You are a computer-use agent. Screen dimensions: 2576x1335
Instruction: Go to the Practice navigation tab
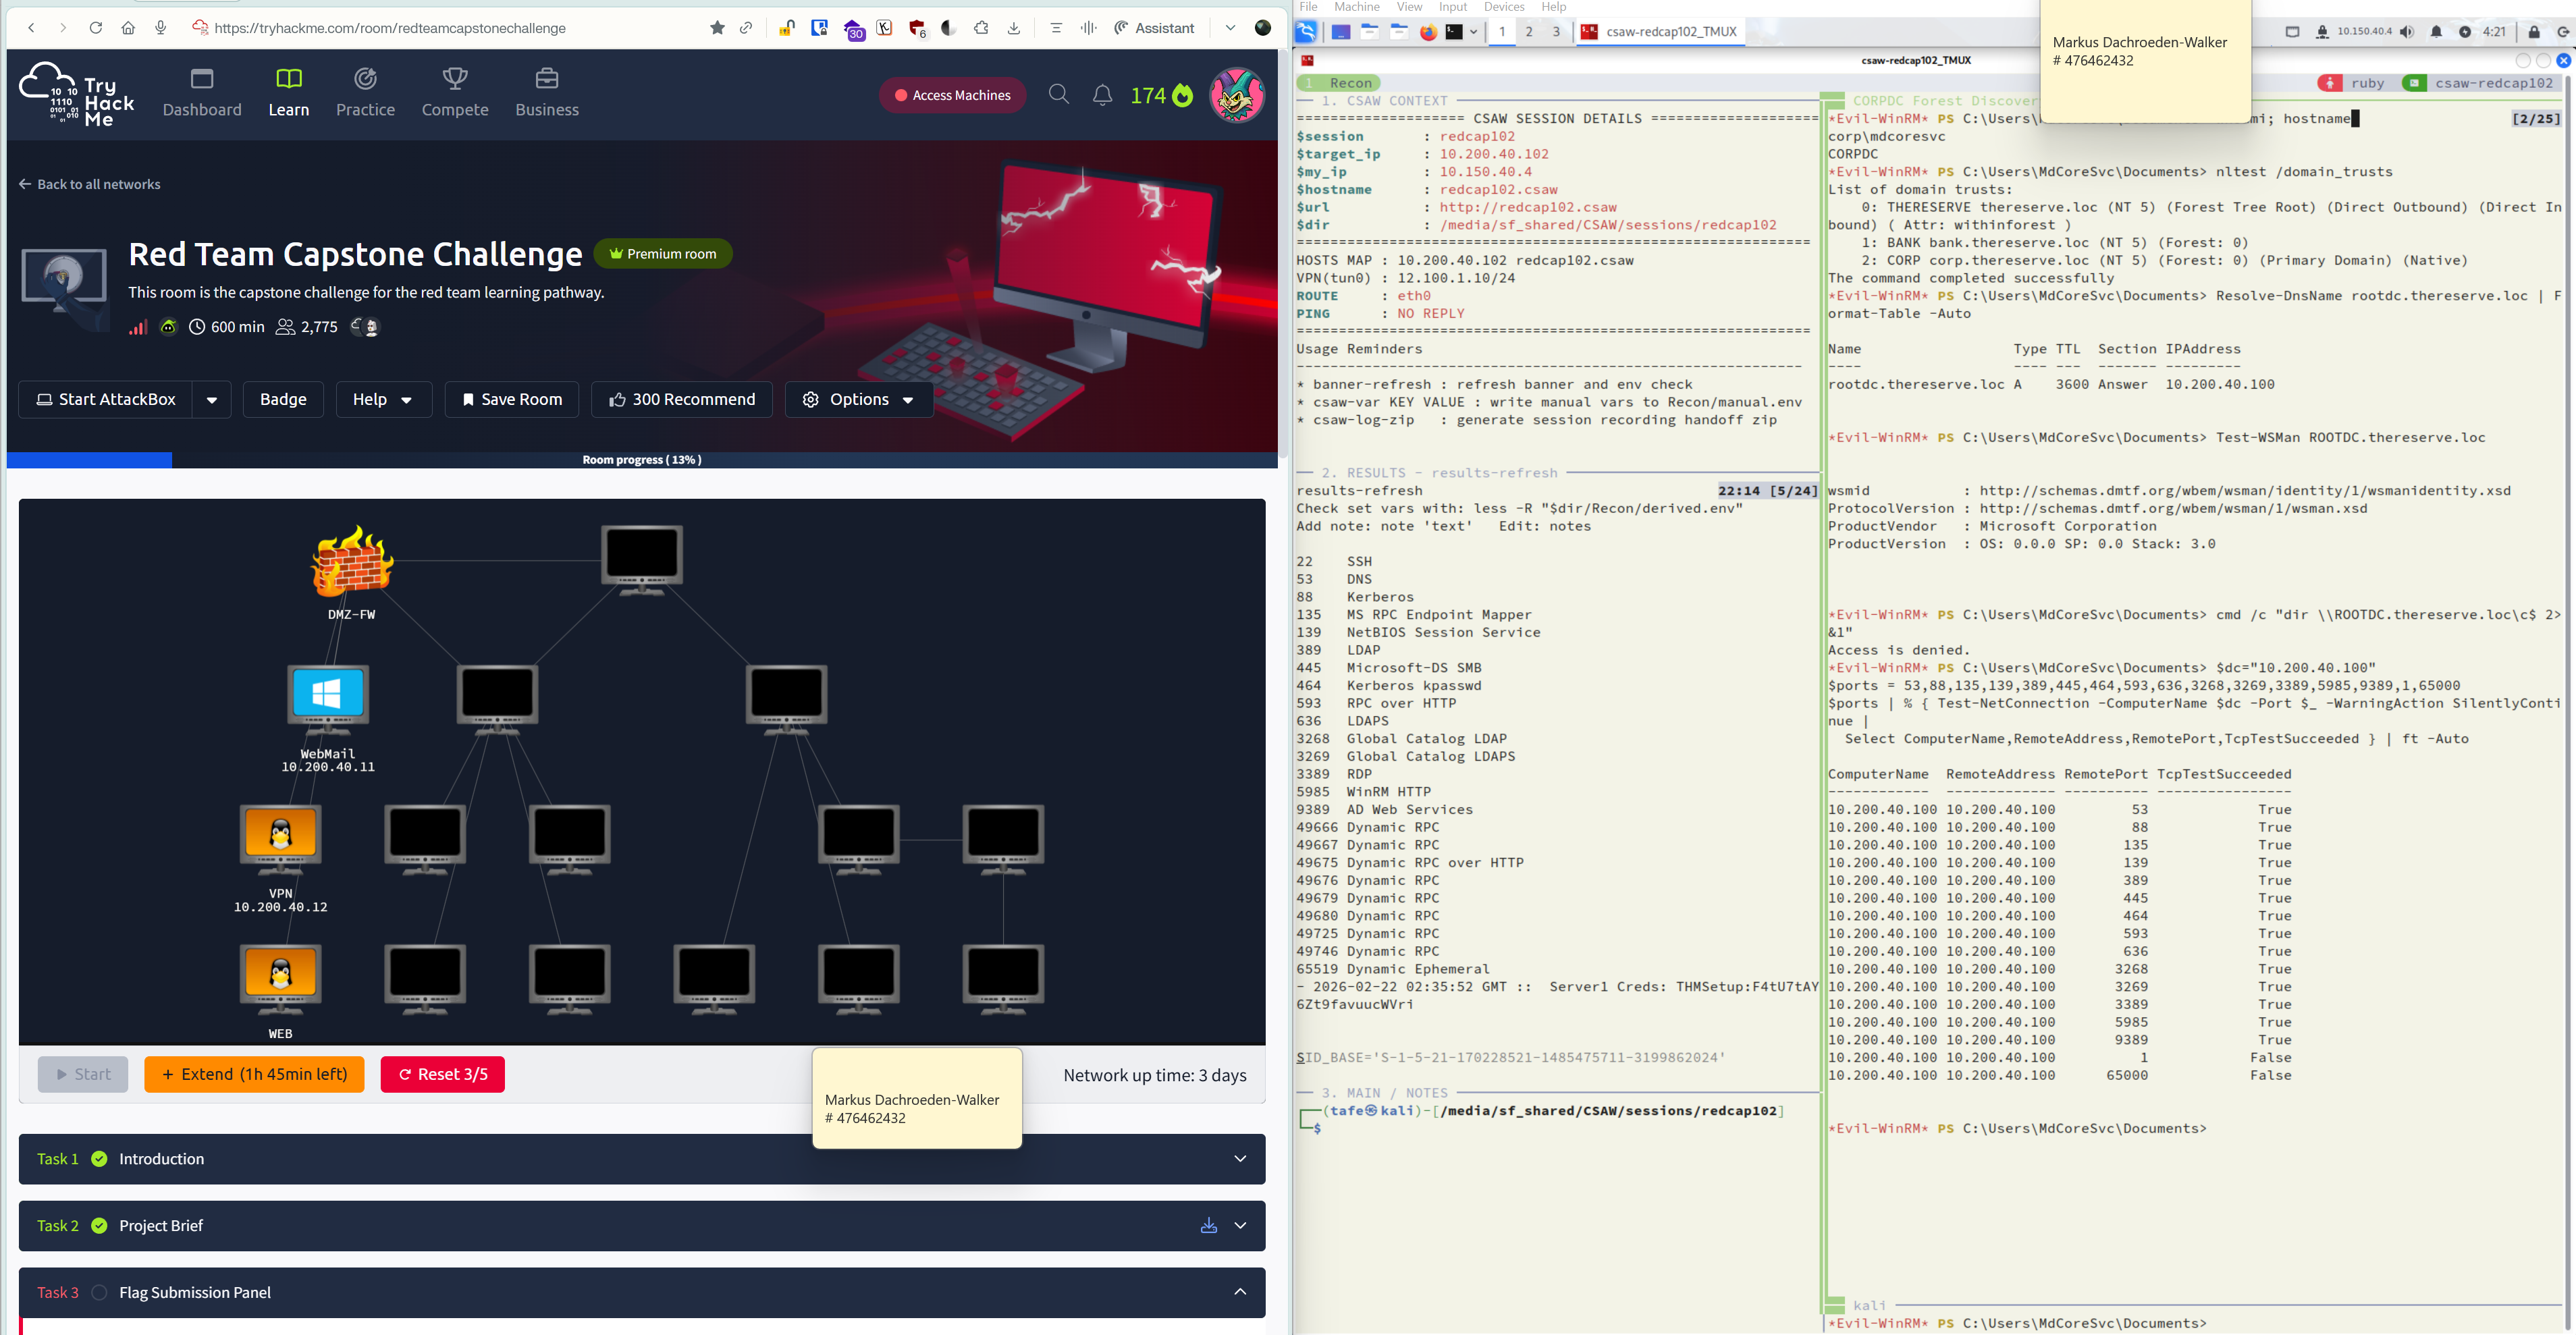tap(365, 93)
